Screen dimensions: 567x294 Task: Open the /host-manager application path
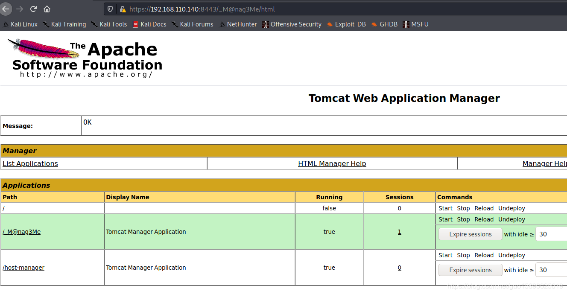pos(23,268)
